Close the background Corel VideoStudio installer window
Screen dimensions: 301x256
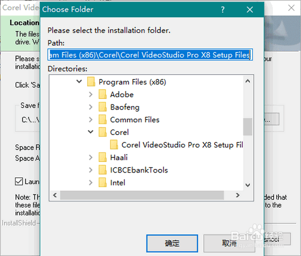click(291, 8)
